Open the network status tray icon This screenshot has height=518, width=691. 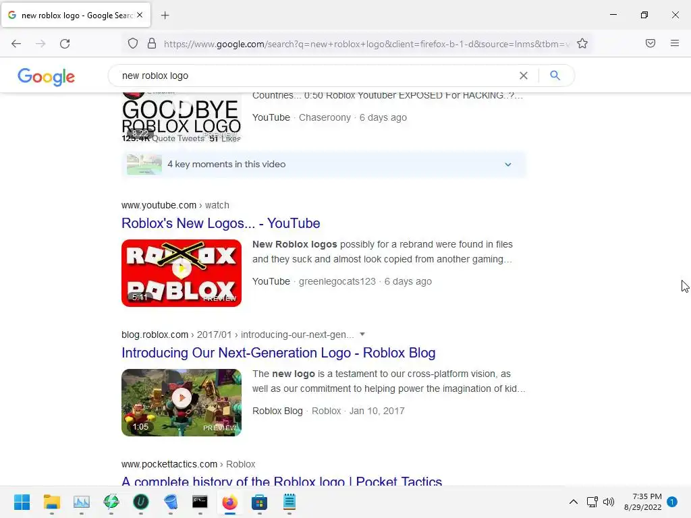coord(592,502)
